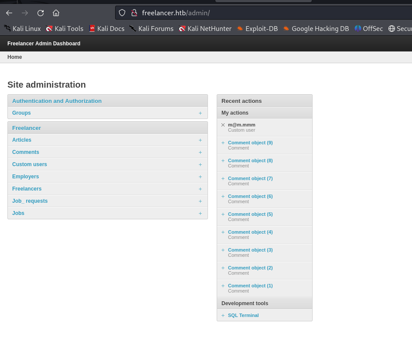Click the browser back arrow
The height and width of the screenshot is (351, 412).
(9, 13)
